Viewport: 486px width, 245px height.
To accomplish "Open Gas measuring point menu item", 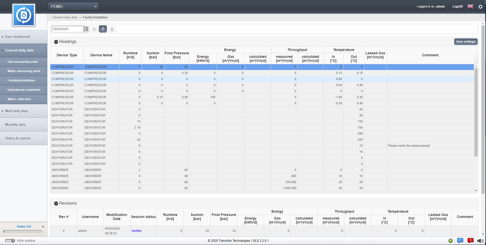I will point(23,62).
